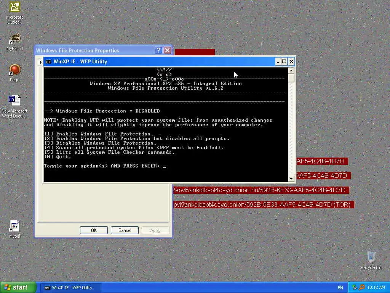Click the WinXP-IE - WFP Utility title bar
The height and width of the screenshot is (293, 390).
coord(159,61)
